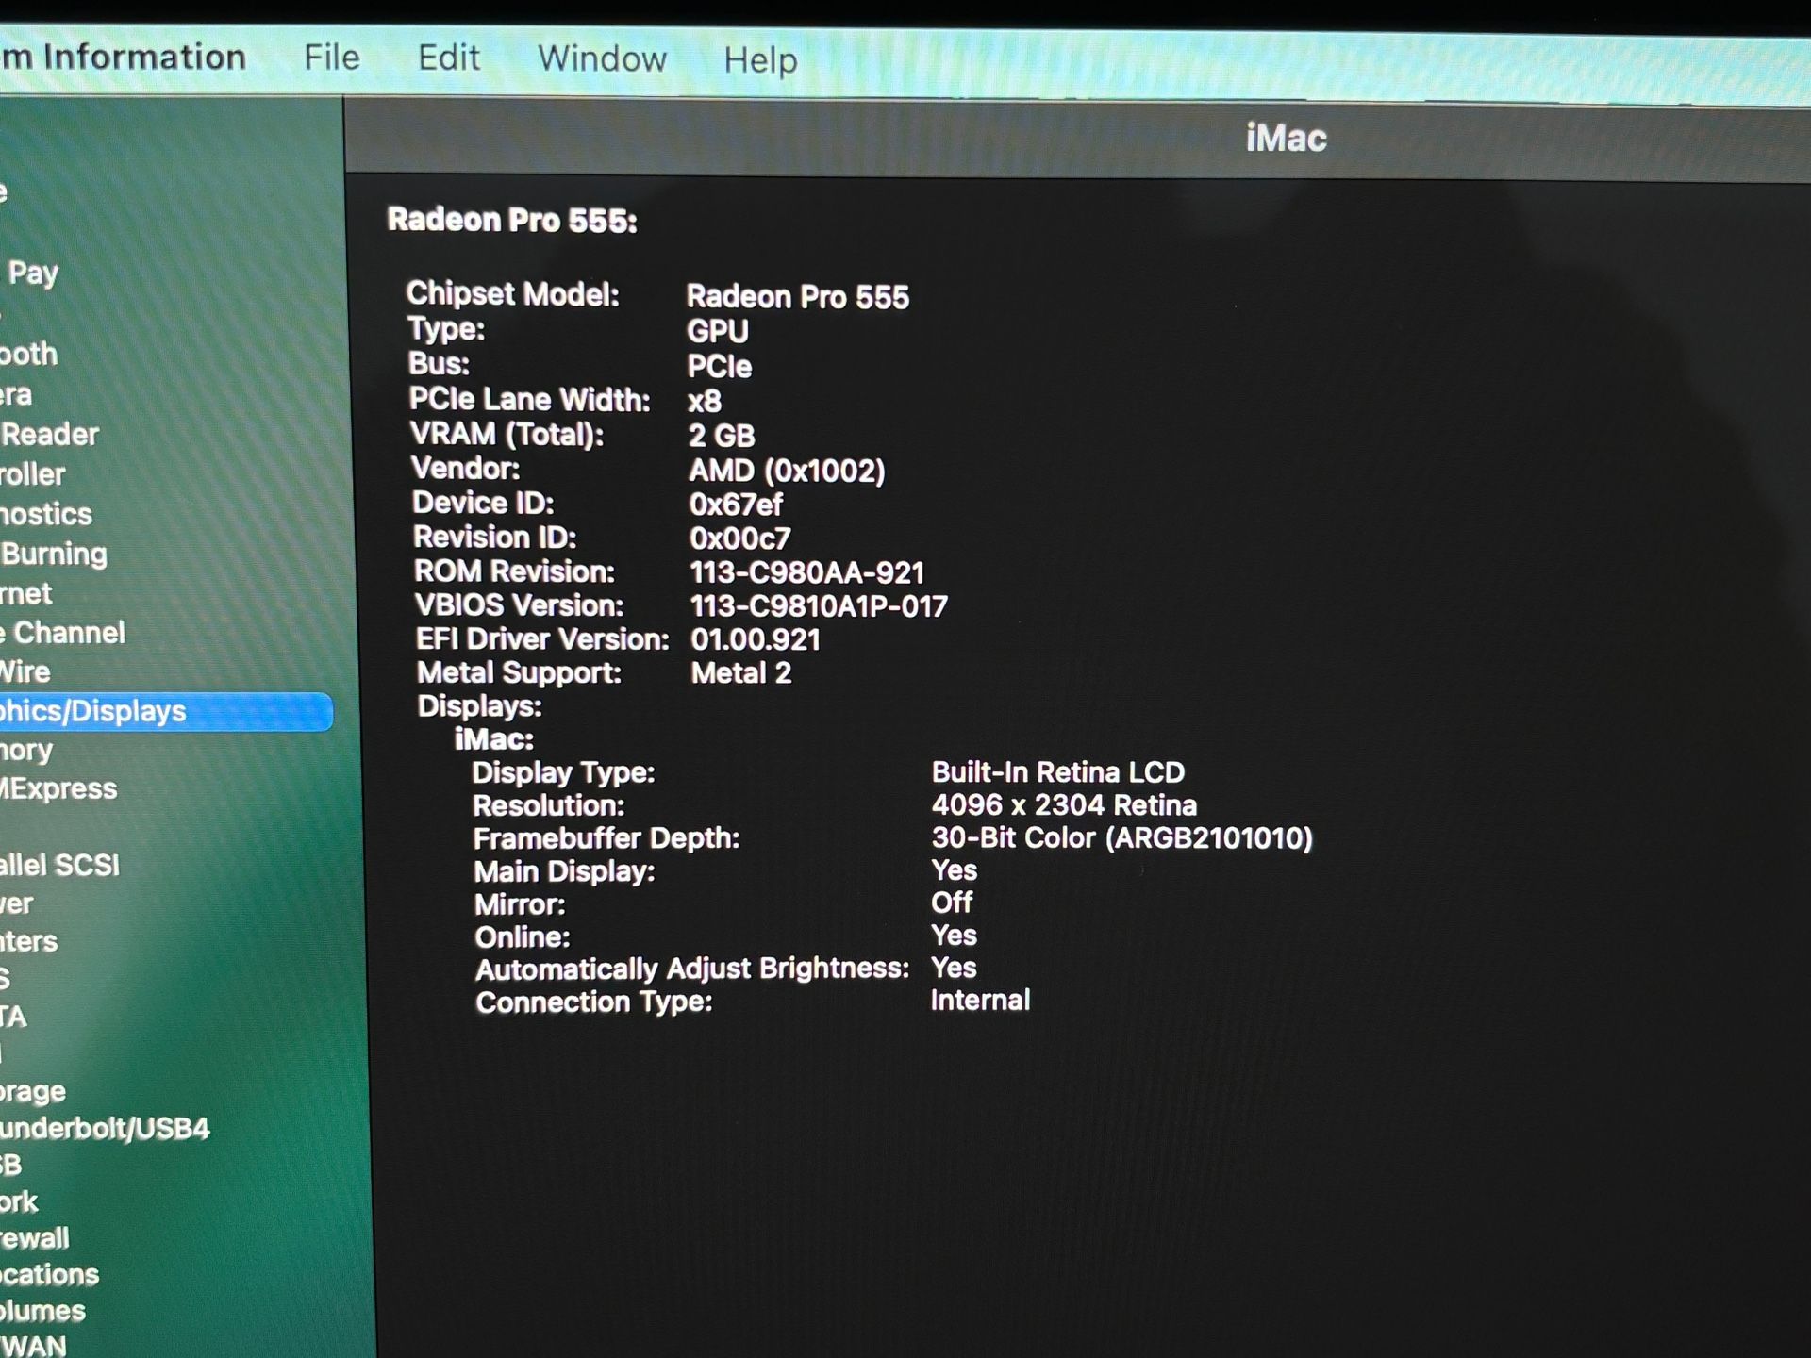Open the File menu
Viewport: 1811px width, 1358px height.
[x=331, y=58]
